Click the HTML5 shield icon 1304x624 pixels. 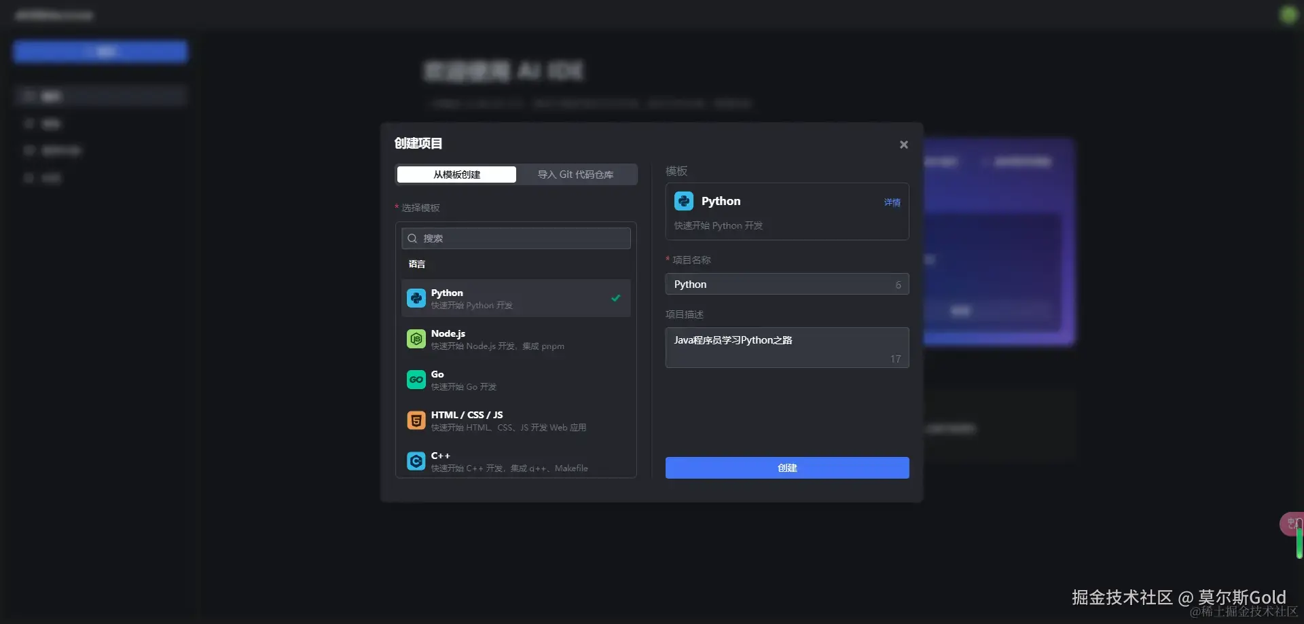[x=416, y=420]
